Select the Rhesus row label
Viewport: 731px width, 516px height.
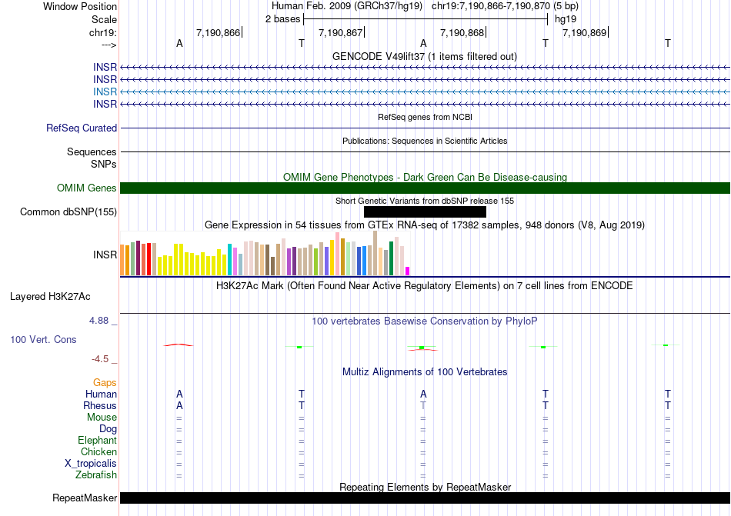(100, 405)
